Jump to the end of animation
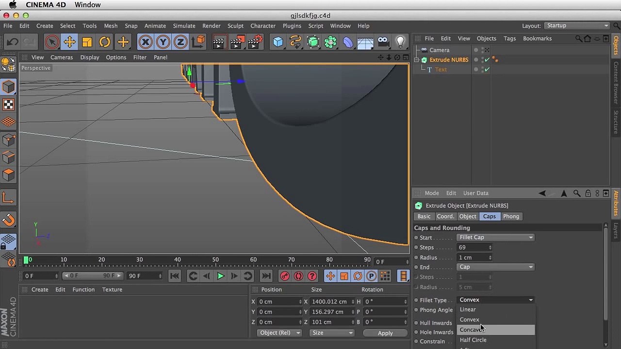The width and height of the screenshot is (621, 349). click(x=266, y=276)
